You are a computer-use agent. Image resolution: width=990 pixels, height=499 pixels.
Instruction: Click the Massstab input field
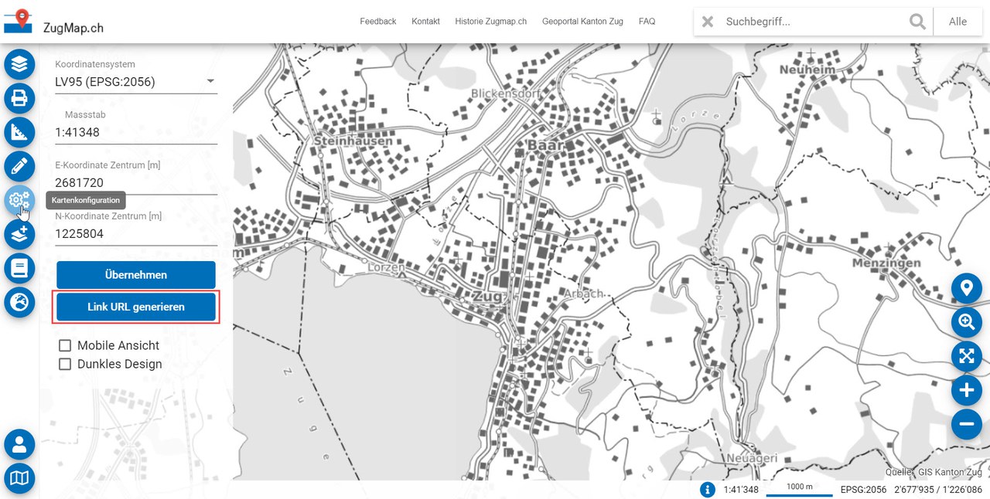pyautogui.click(x=135, y=132)
